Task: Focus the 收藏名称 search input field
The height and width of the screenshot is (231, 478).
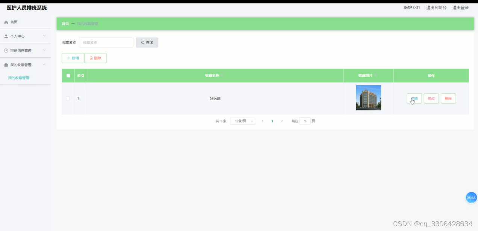Action: click(x=106, y=43)
